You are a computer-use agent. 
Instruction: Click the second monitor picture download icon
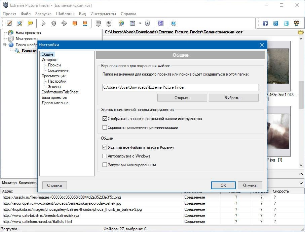coord(109,23)
